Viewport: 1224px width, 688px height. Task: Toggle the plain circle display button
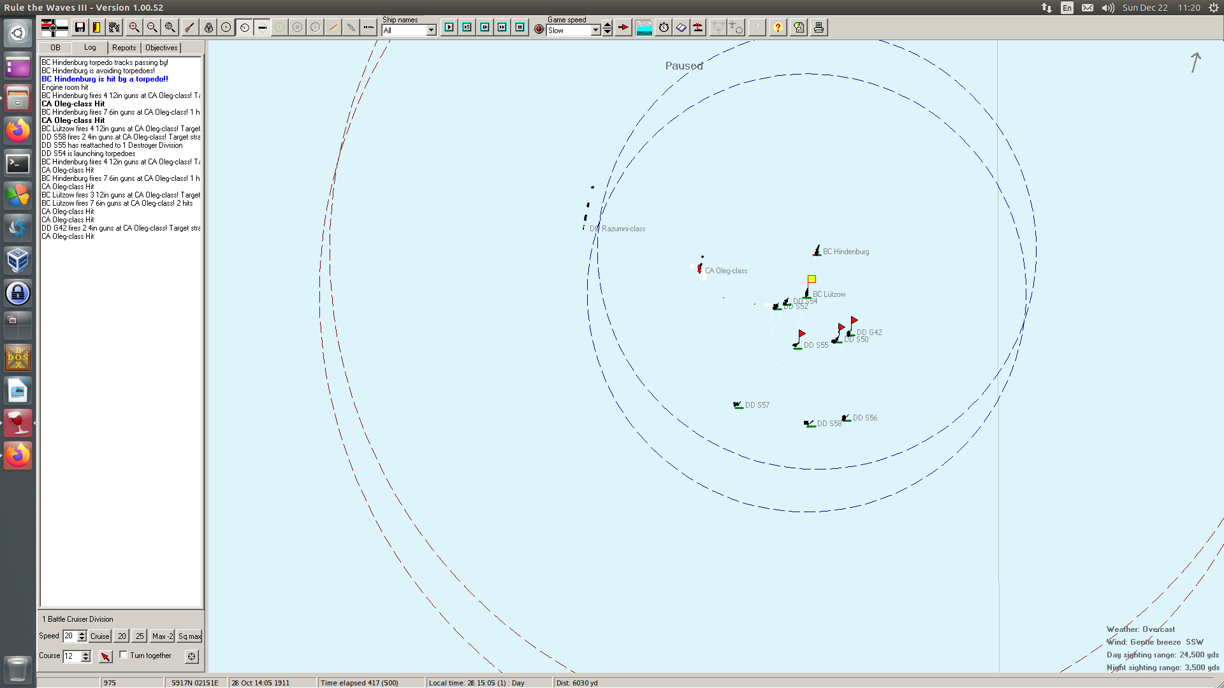point(226,27)
